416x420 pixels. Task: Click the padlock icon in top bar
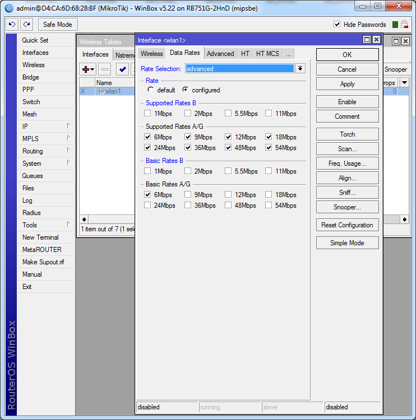[x=404, y=25]
